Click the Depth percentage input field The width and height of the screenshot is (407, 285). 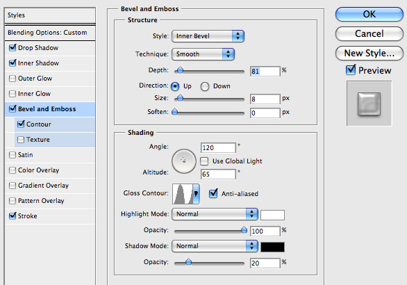(265, 71)
